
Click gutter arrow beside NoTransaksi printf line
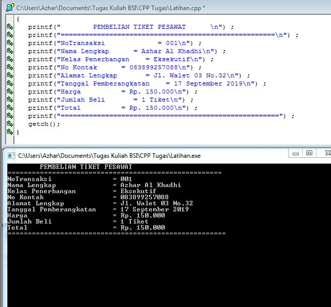[x=10, y=43]
